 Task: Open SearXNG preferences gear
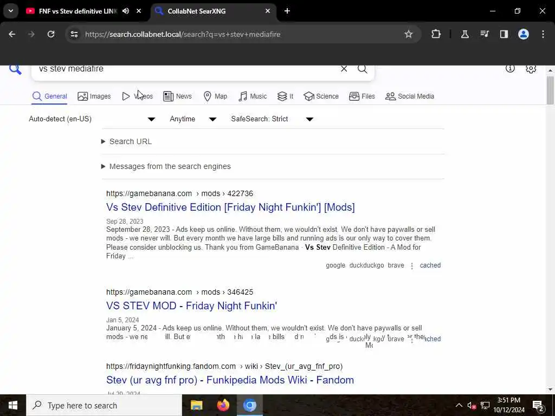tap(531, 69)
